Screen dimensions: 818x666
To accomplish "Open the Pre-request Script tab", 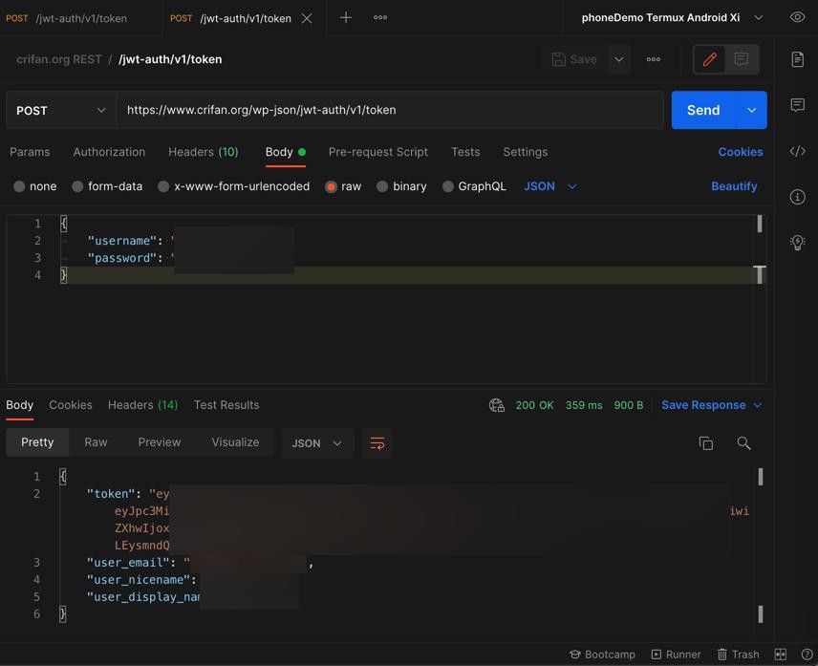I will (378, 152).
